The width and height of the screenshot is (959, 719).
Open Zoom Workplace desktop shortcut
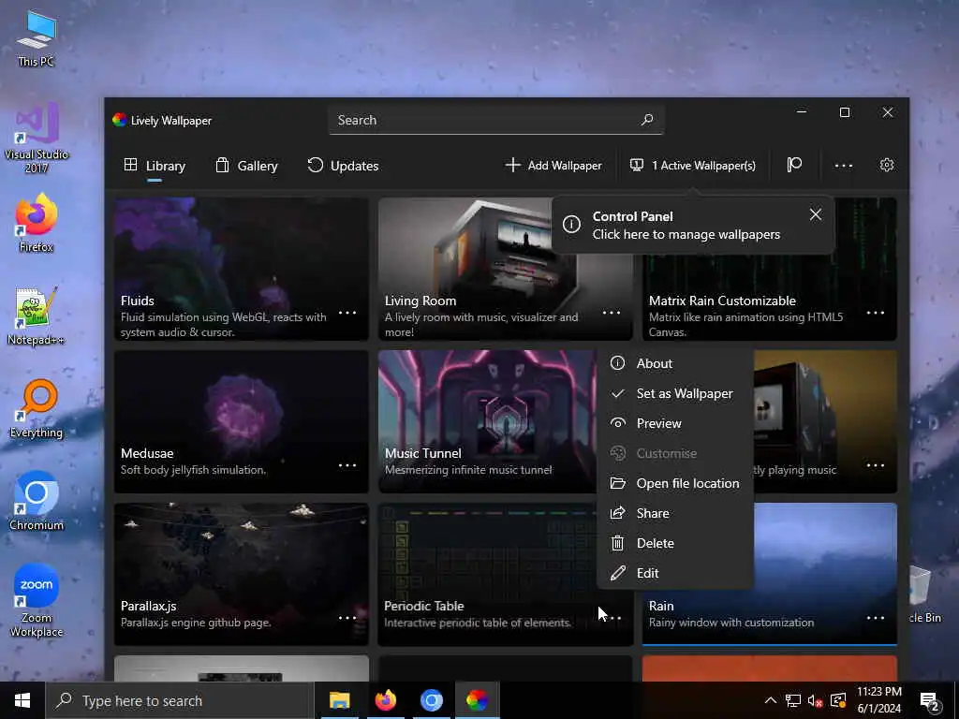pyautogui.click(x=37, y=600)
